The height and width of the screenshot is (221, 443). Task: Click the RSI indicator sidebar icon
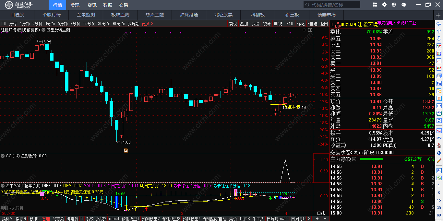[439, 138]
